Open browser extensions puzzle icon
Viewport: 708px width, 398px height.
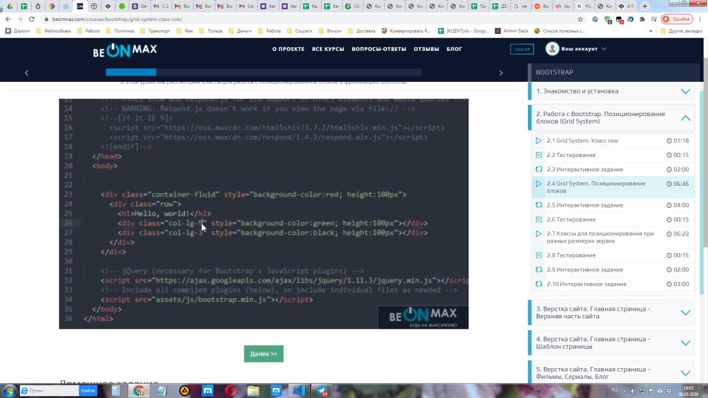(x=642, y=19)
